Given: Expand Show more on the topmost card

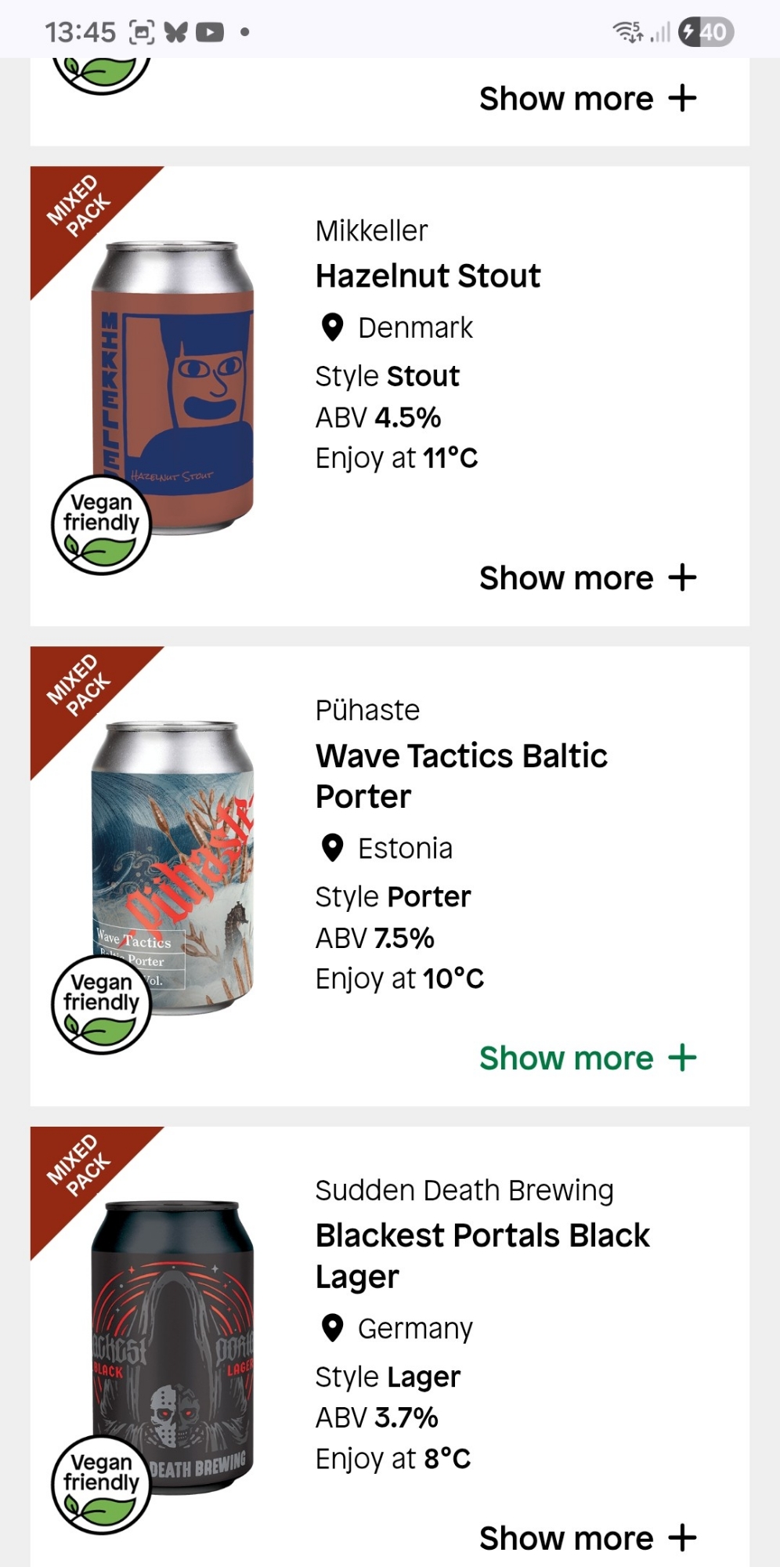Looking at the screenshot, I should (x=587, y=99).
